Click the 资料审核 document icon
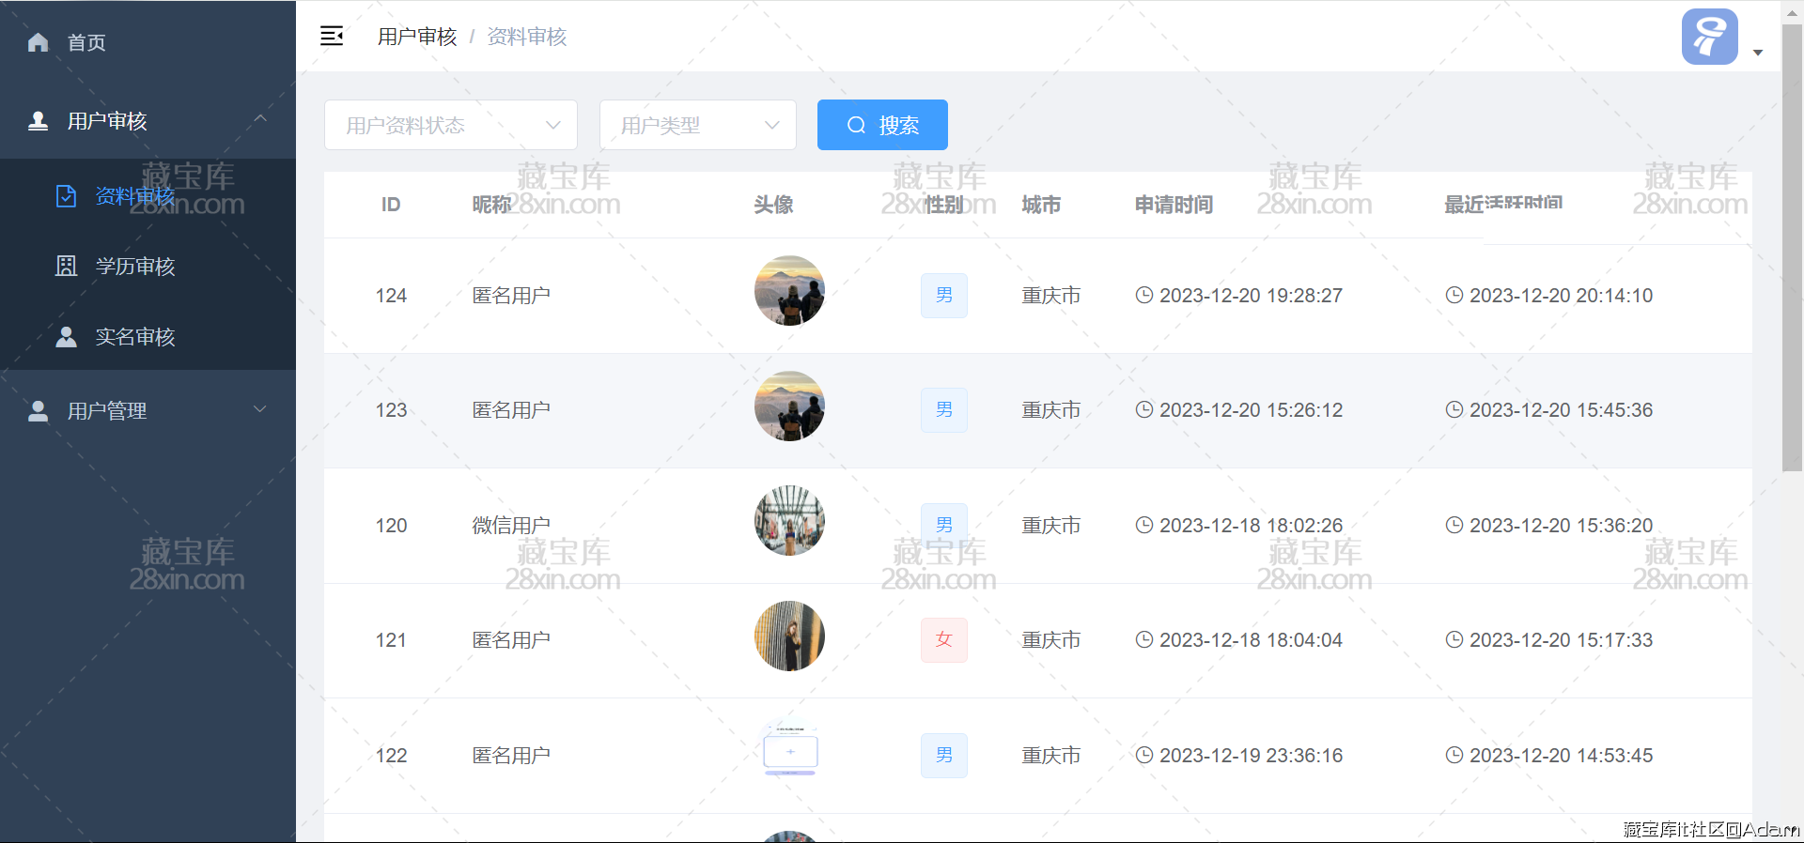This screenshot has width=1804, height=843. click(x=66, y=195)
